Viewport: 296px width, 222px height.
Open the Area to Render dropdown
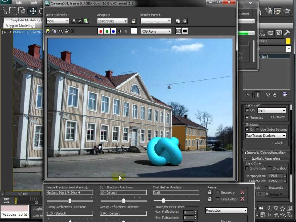tap(58, 21)
